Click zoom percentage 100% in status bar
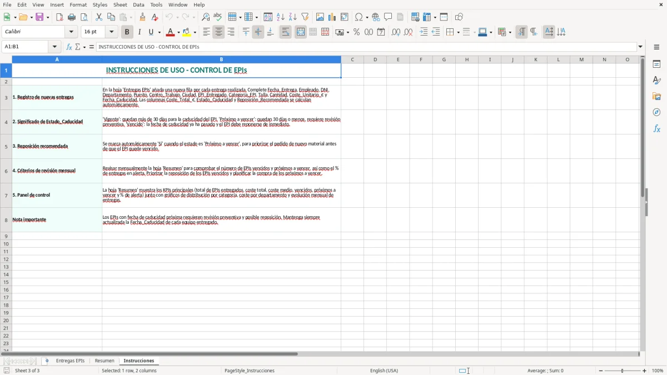Viewport: 667px width, 375px height. (658, 371)
